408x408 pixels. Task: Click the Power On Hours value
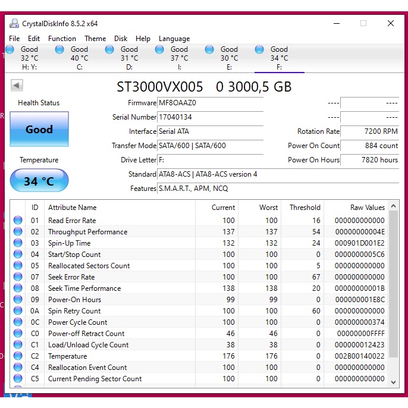[x=369, y=160]
